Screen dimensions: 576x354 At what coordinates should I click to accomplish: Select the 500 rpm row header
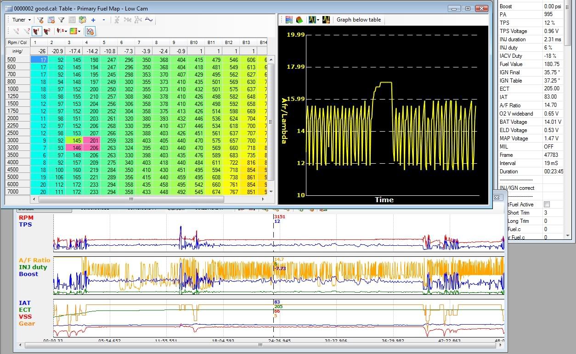[18, 59]
